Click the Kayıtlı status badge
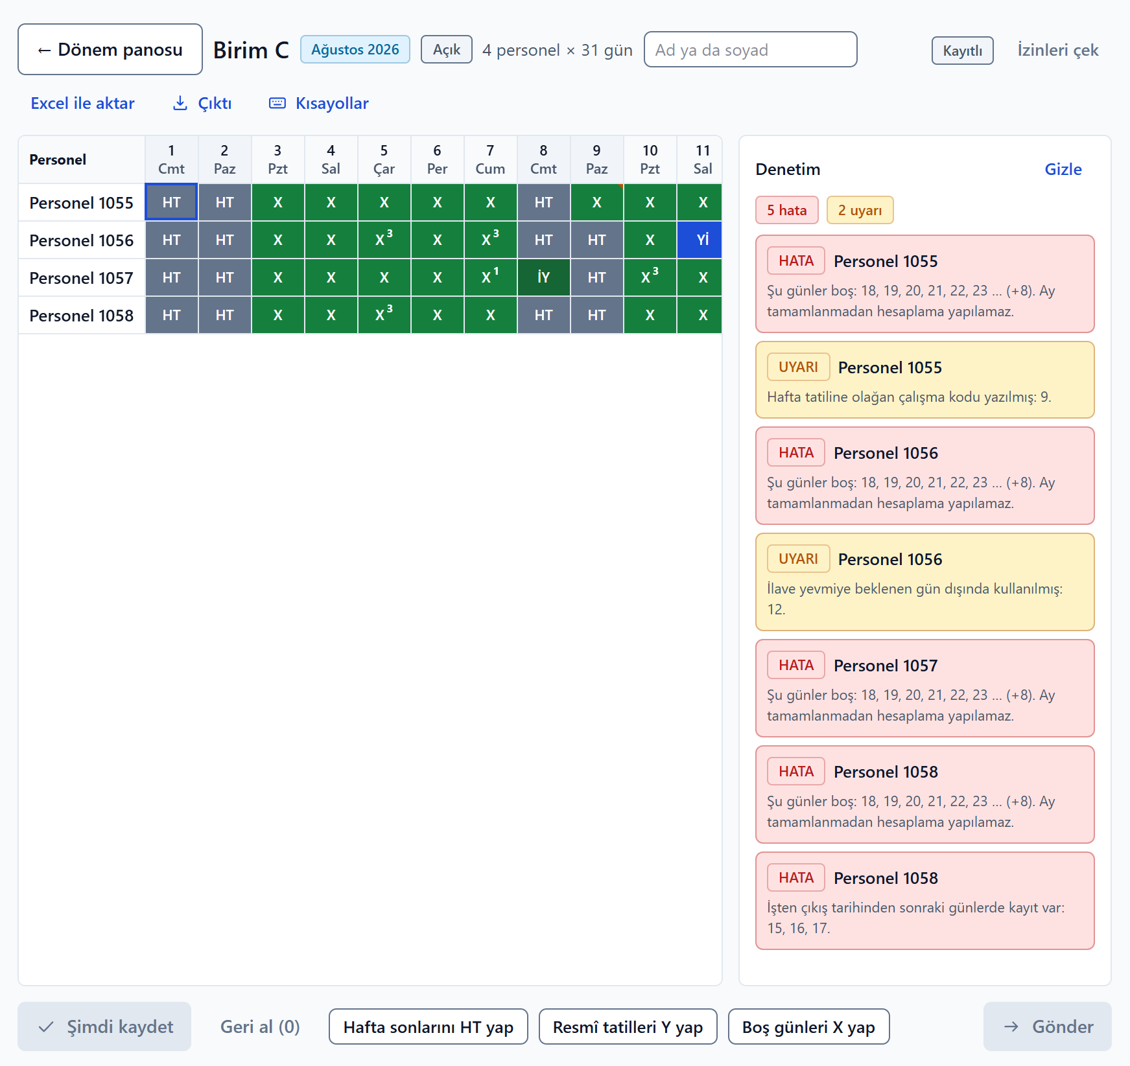The width and height of the screenshot is (1130, 1066). point(963,51)
